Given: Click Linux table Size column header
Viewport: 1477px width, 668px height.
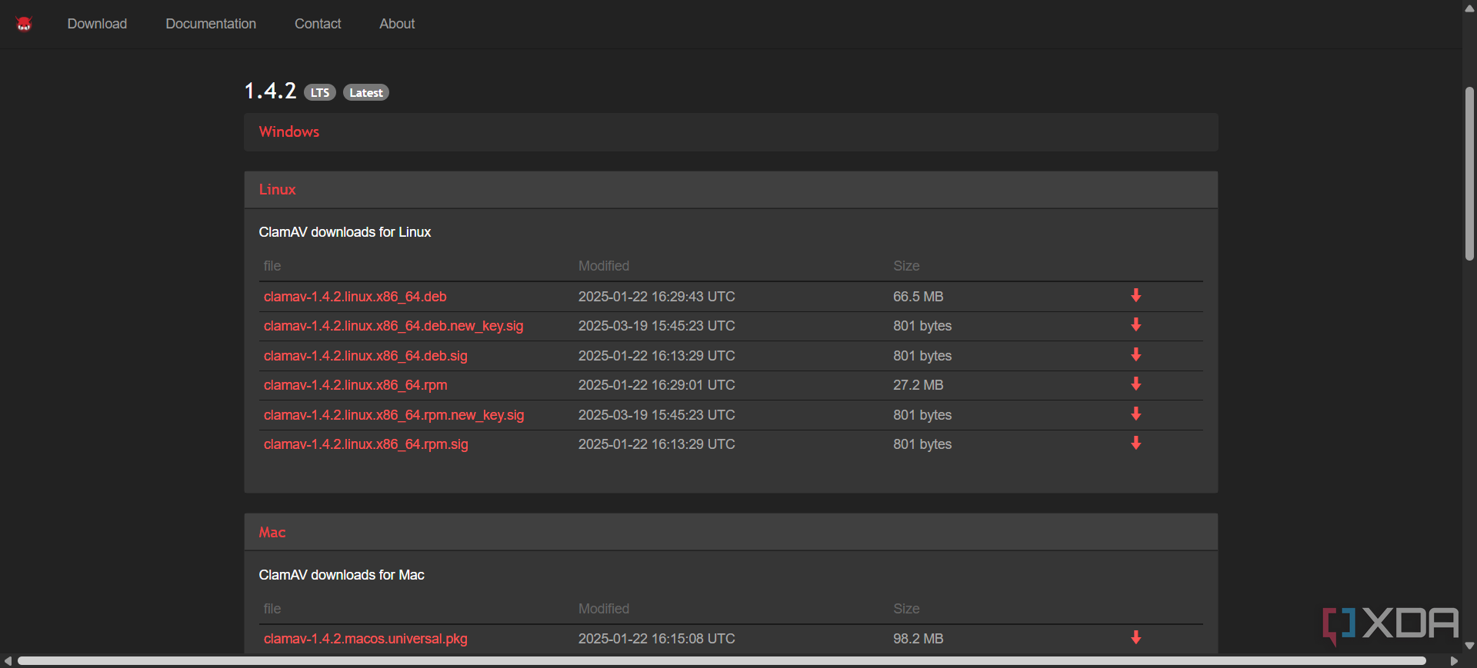Looking at the screenshot, I should (x=906, y=266).
